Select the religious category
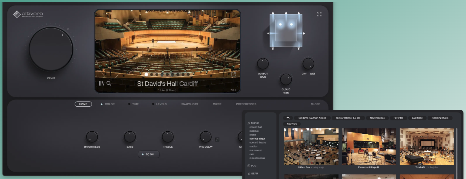The width and height of the screenshot is (466, 179). coord(254,131)
